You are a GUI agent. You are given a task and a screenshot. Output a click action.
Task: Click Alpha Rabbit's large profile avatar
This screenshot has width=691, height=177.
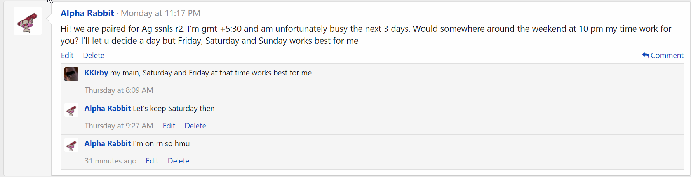click(x=28, y=21)
